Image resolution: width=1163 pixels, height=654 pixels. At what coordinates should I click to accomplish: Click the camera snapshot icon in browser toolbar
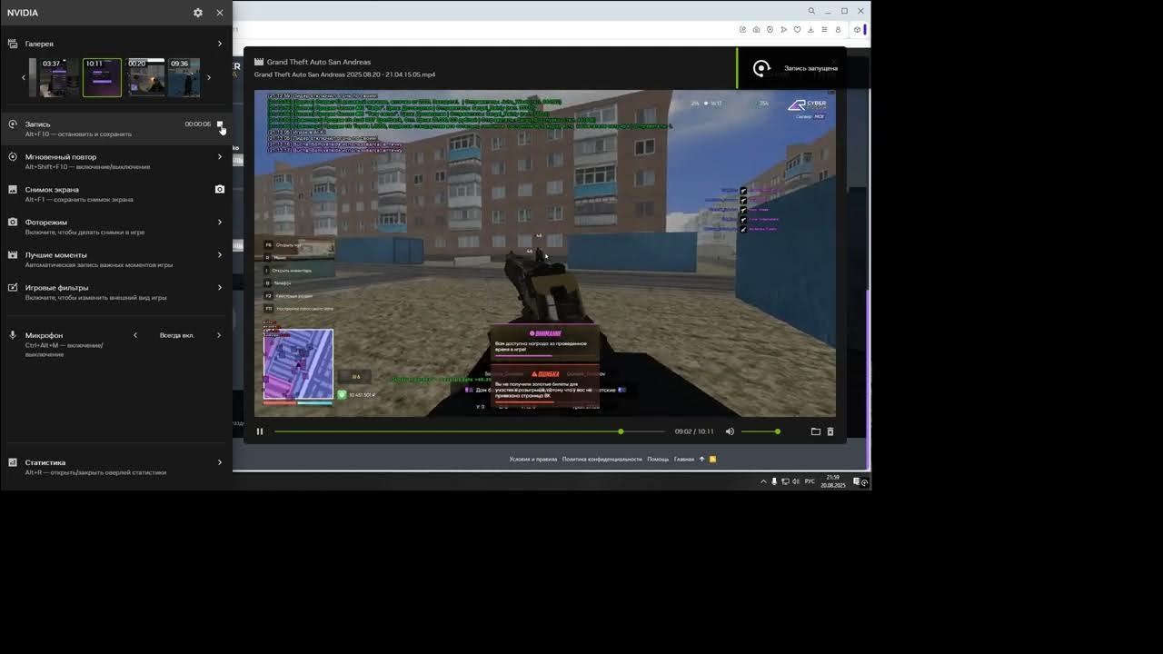pyautogui.click(x=756, y=30)
